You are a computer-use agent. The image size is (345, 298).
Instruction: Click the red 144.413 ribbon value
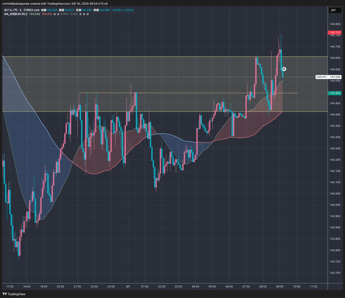(47, 14)
